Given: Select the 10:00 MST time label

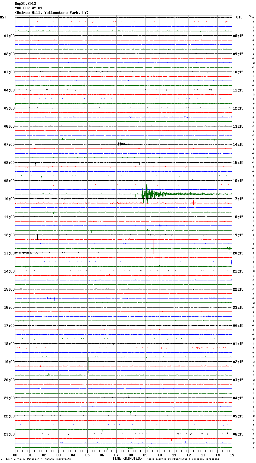Looking at the screenshot, I should [x=9, y=199].
